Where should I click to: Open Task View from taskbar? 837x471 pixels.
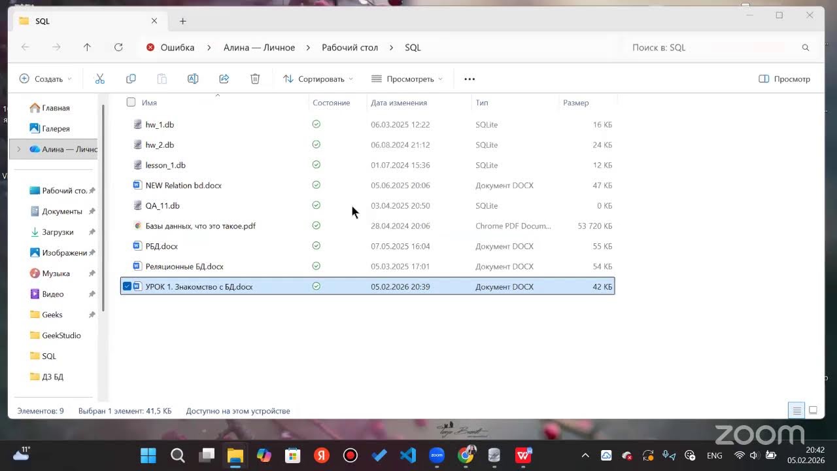click(x=207, y=455)
